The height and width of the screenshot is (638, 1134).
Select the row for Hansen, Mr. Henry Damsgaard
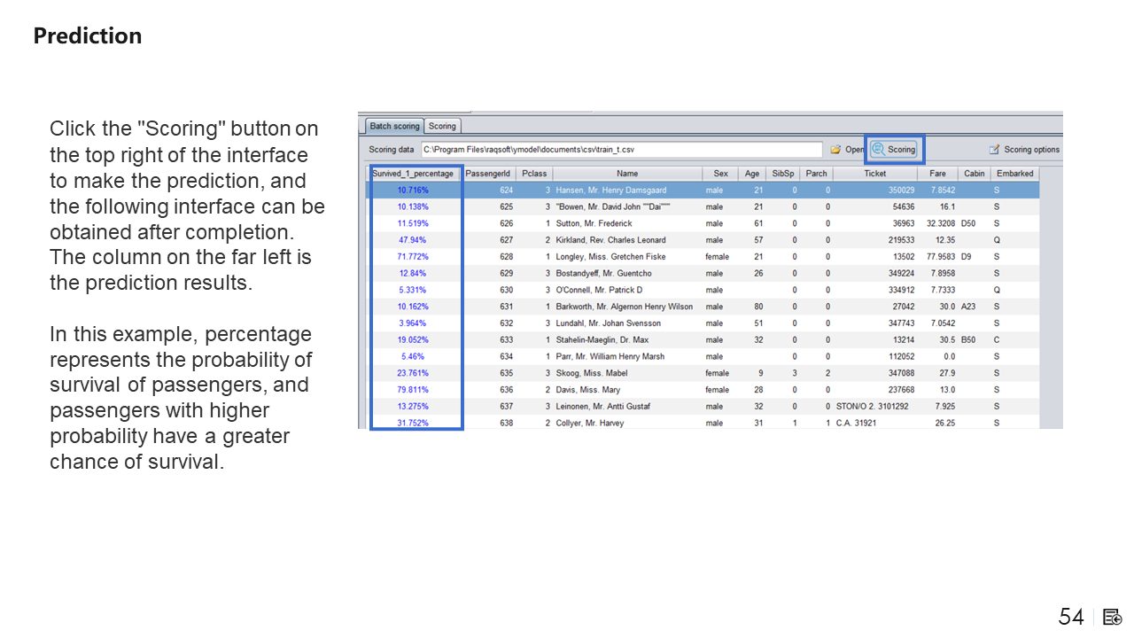pyautogui.click(x=703, y=191)
